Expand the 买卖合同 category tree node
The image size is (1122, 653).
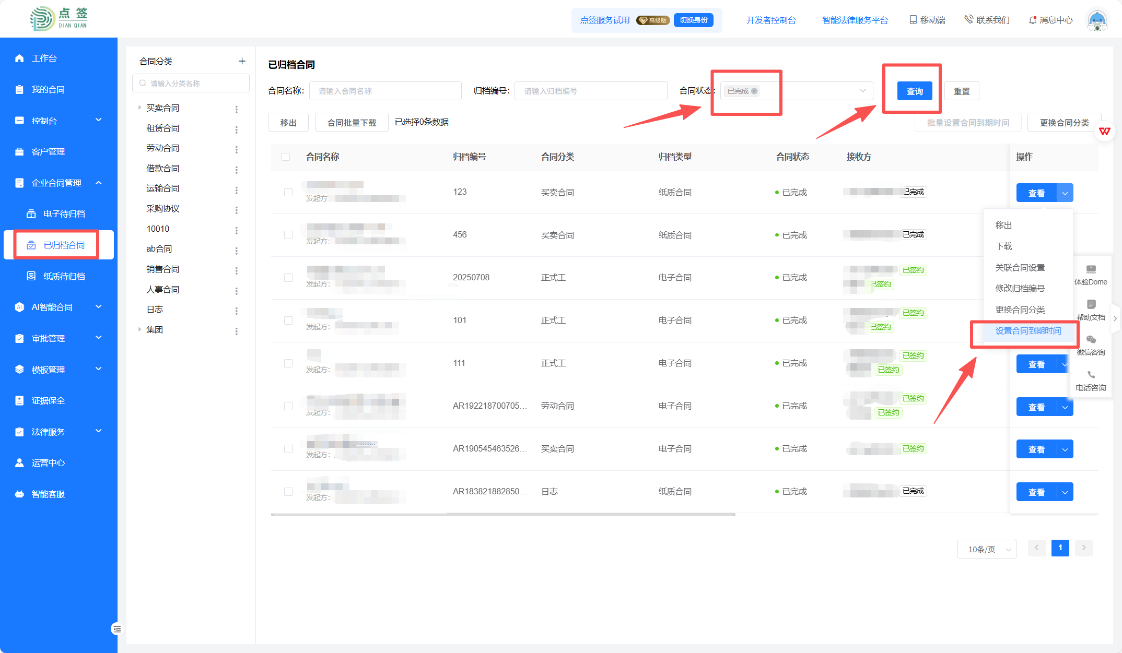coord(139,108)
